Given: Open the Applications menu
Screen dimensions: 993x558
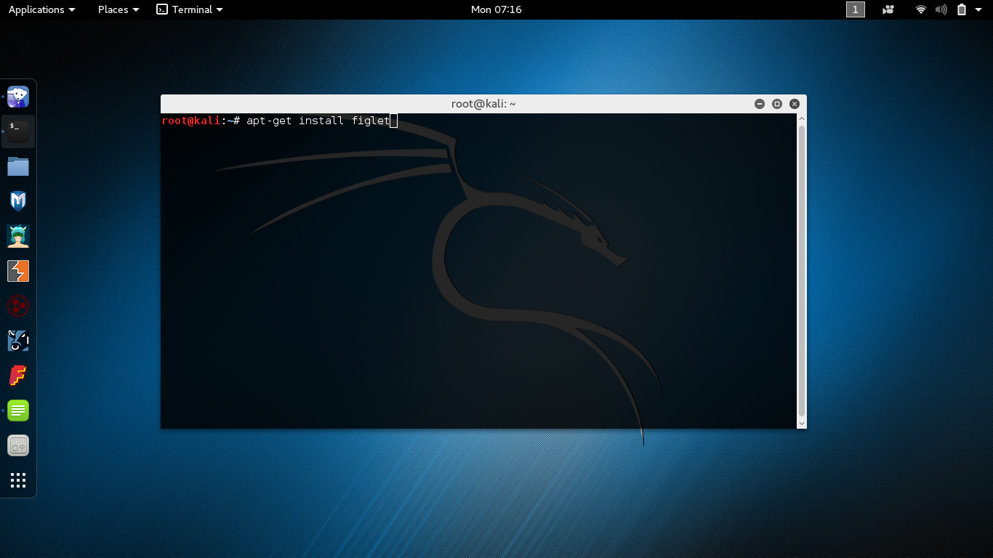Looking at the screenshot, I should [x=41, y=9].
